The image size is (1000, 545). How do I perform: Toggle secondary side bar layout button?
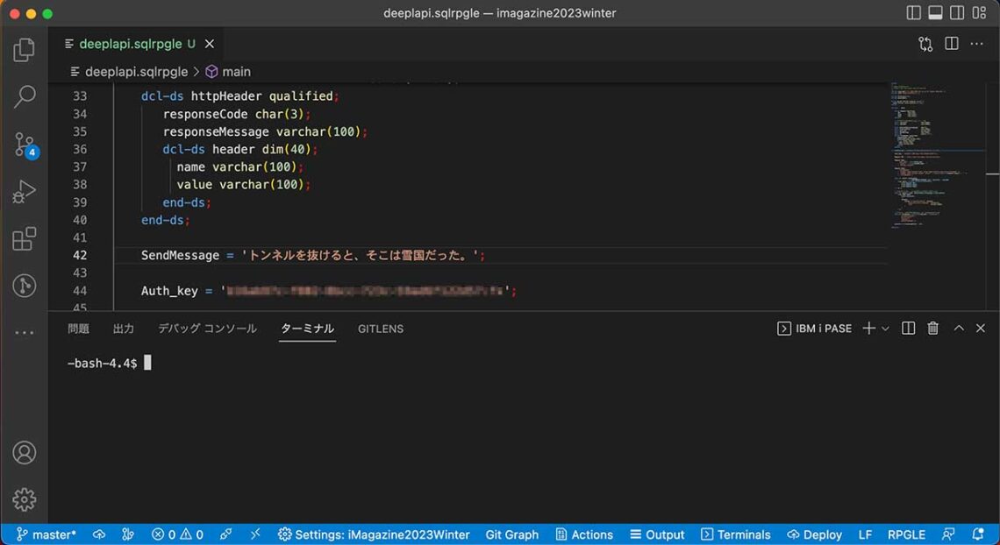click(x=957, y=13)
